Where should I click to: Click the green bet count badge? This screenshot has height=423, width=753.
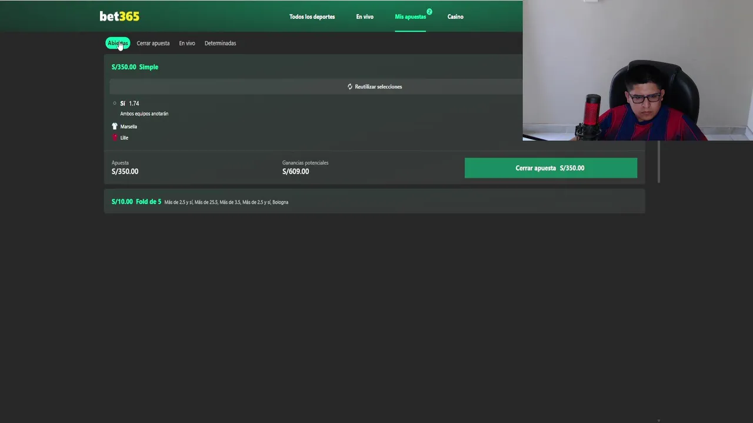pyautogui.click(x=429, y=12)
